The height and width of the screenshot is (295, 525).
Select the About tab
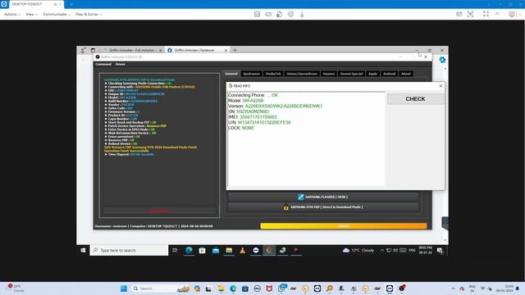(x=406, y=74)
